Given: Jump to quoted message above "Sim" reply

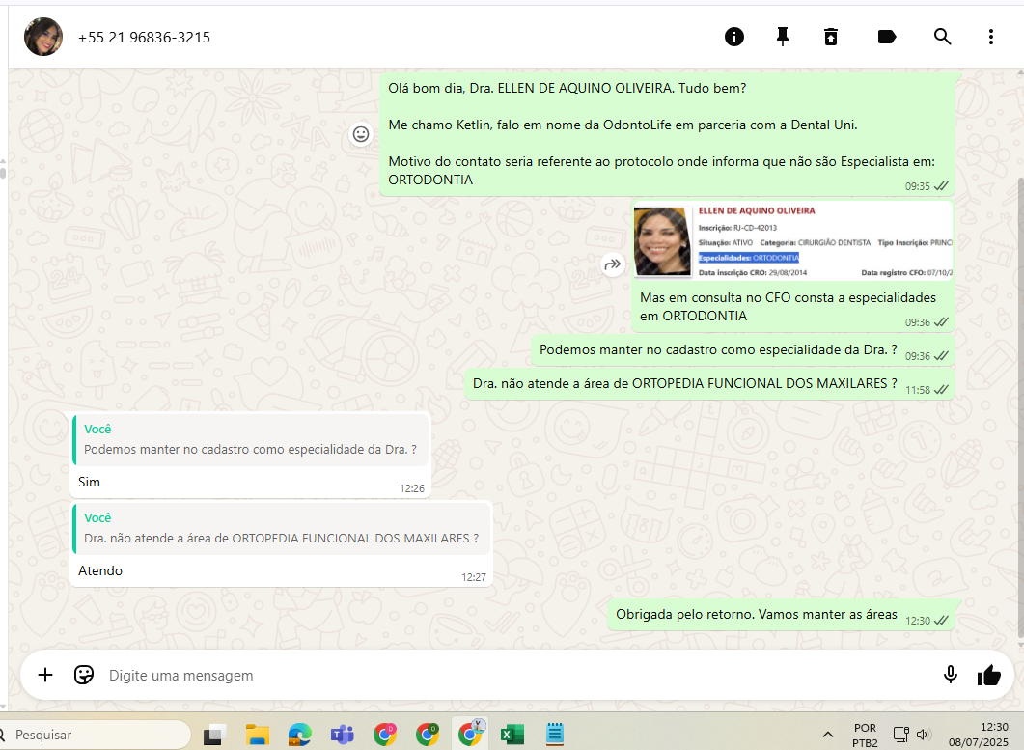Looking at the screenshot, I should pos(251,440).
